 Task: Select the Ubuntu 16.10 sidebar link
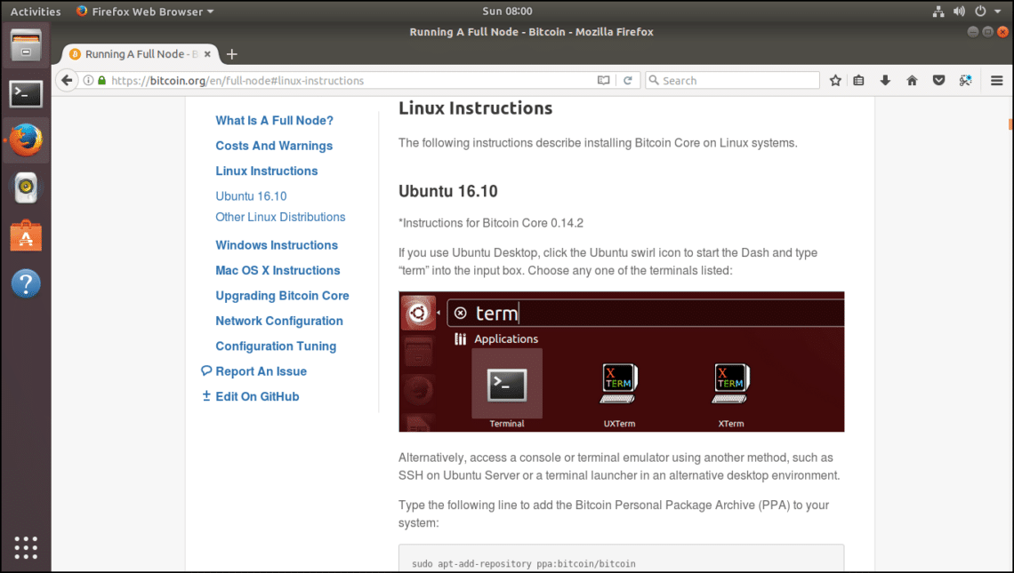[251, 196]
